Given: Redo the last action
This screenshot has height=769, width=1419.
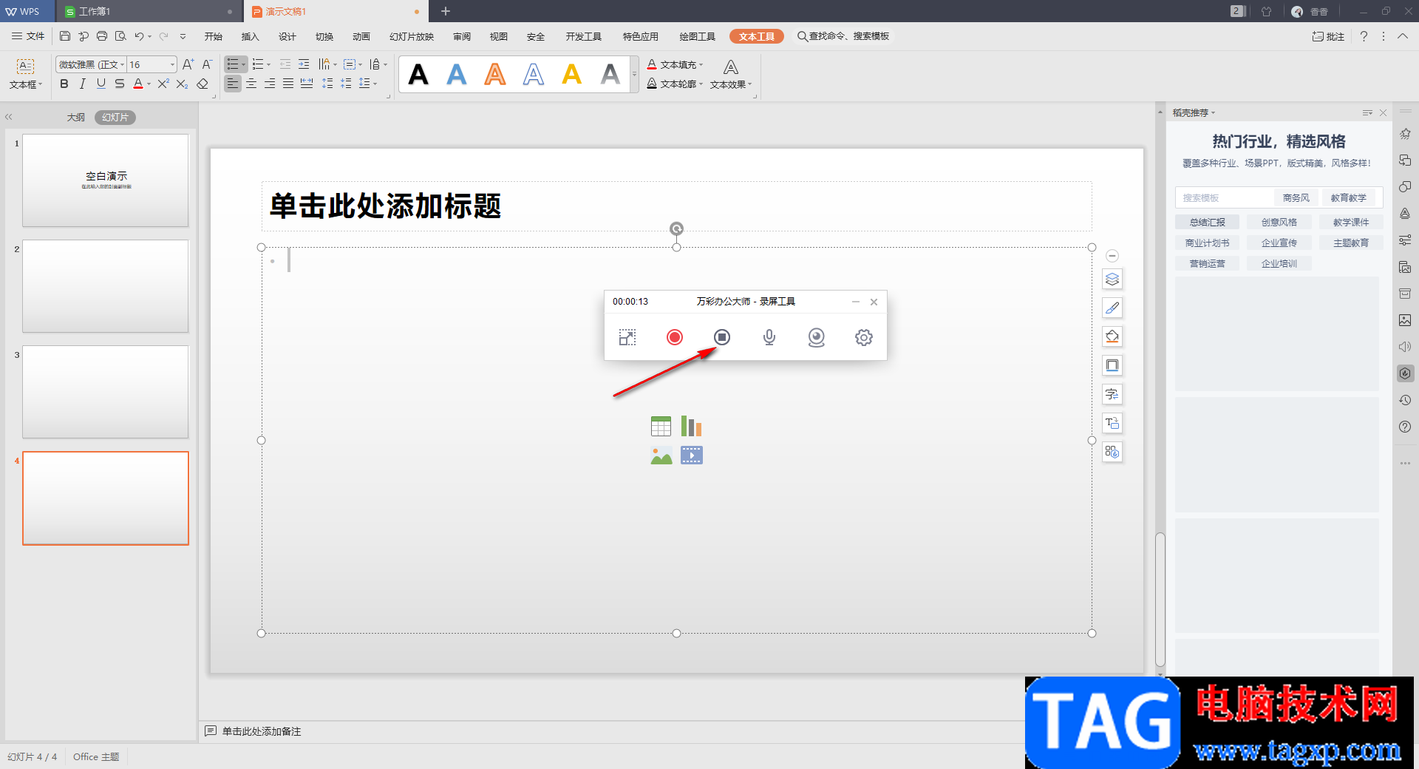Looking at the screenshot, I should click(164, 36).
